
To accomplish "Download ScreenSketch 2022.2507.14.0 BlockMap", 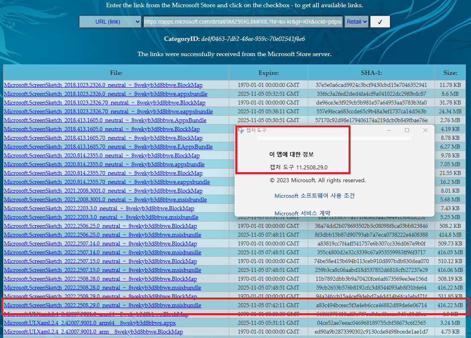I will (x=100, y=243).
